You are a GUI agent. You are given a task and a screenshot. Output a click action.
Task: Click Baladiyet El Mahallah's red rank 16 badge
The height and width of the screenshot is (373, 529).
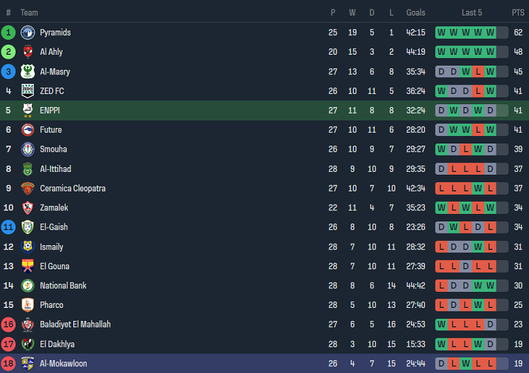pyautogui.click(x=8, y=324)
